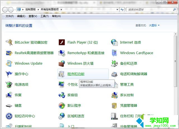179x129 pixels.
Task: Click the 电源选项 link text
Action: 22,84
